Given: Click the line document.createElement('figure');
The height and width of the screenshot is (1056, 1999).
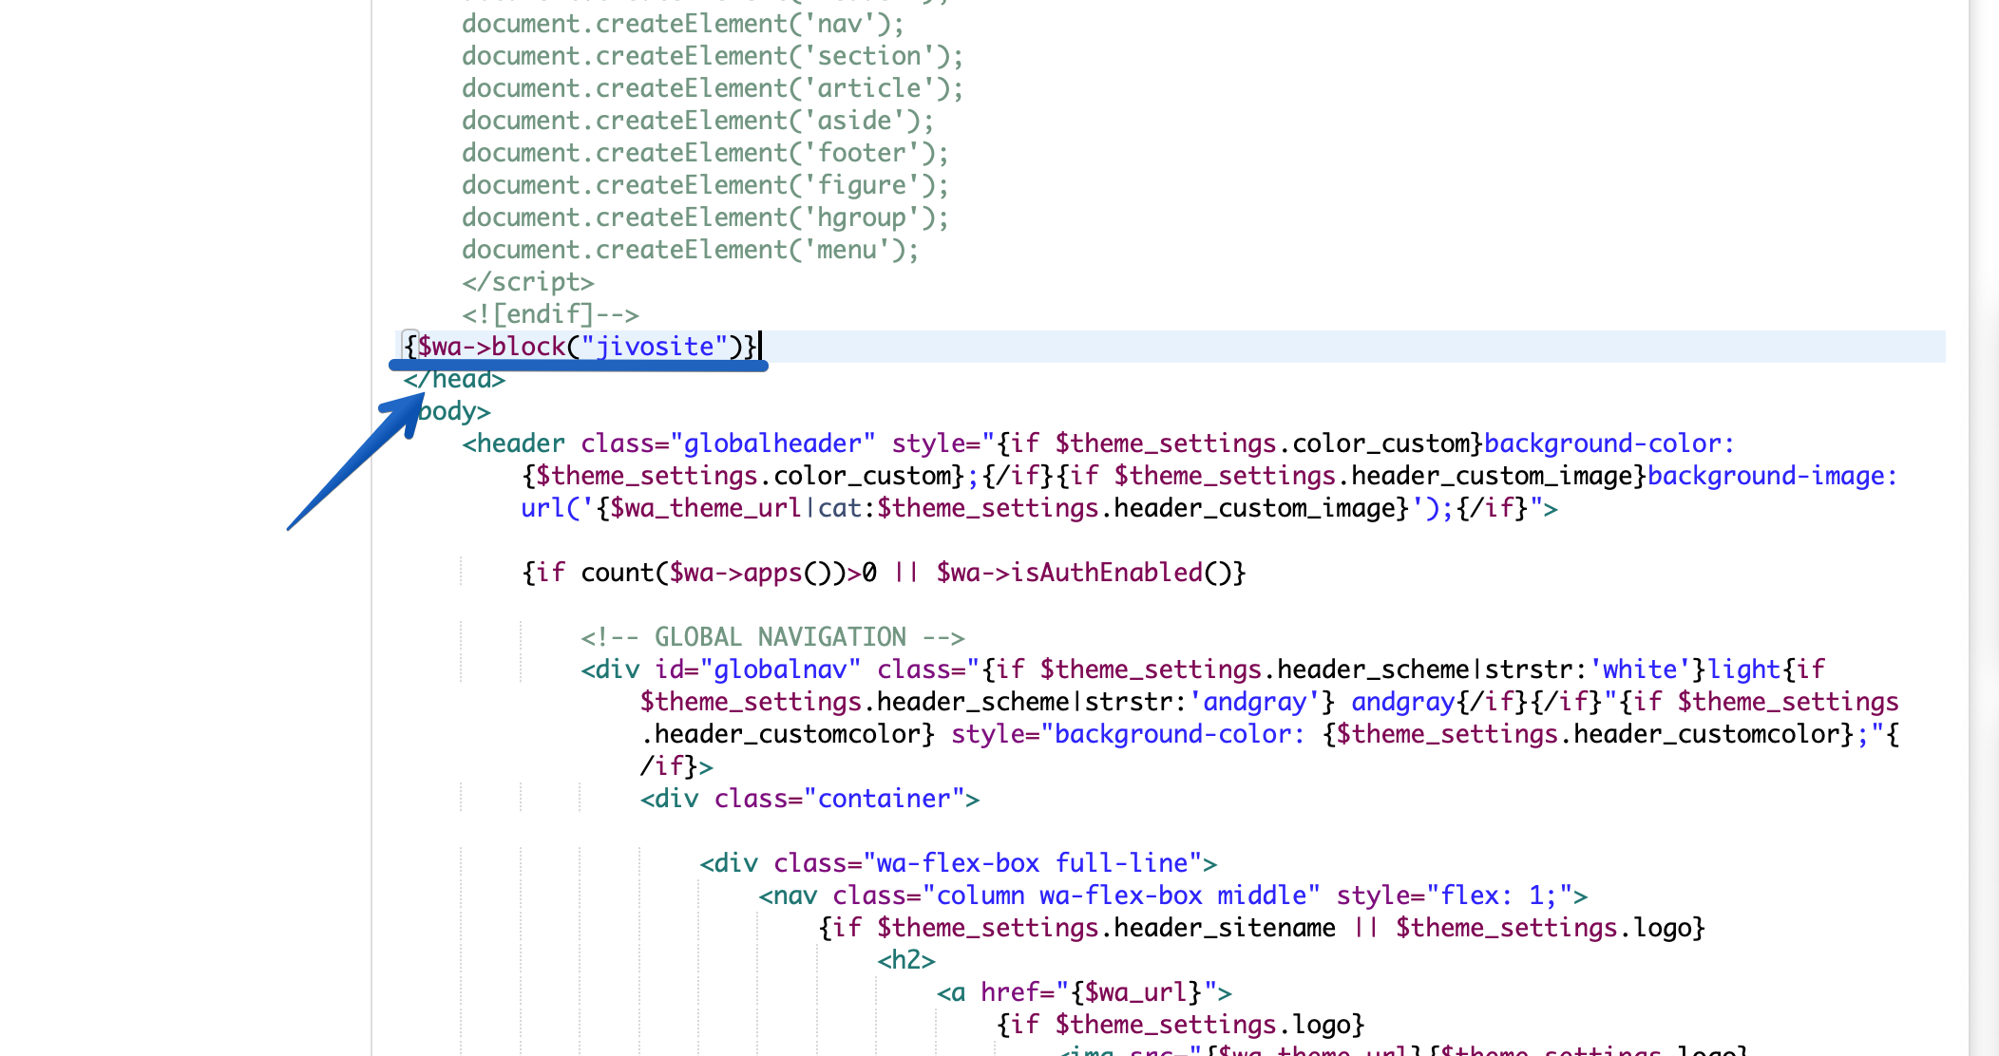Looking at the screenshot, I should [705, 185].
